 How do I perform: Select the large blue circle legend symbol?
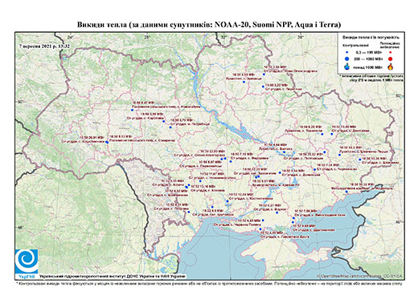(347, 59)
